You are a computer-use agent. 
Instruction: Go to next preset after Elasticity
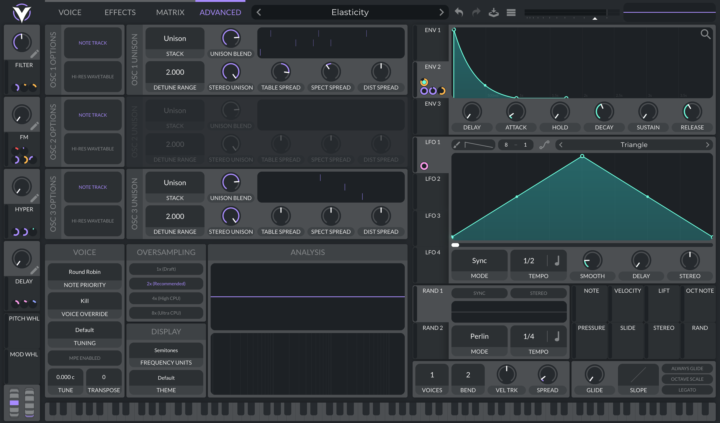click(x=441, y=12)
